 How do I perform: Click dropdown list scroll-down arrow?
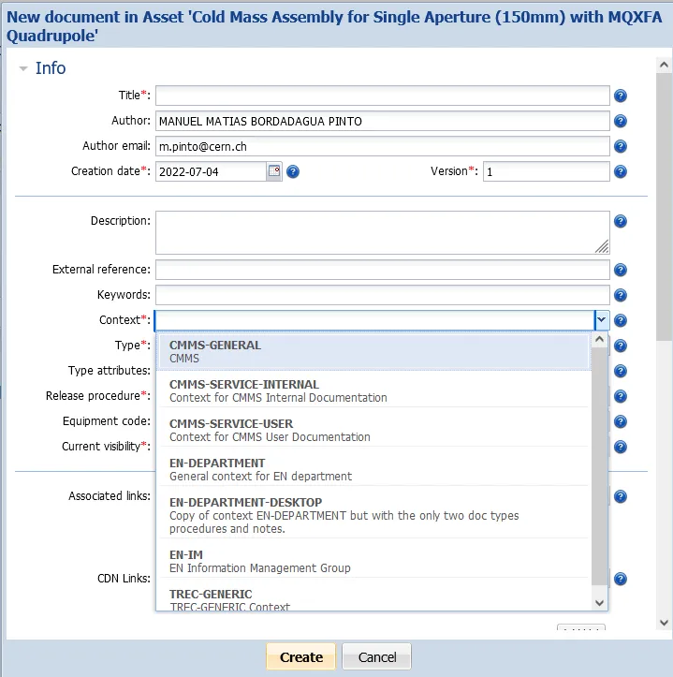[599, 603]
